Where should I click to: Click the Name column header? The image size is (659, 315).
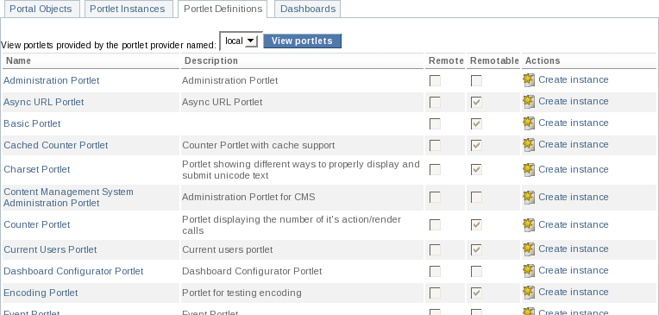[x=18, y=60]
